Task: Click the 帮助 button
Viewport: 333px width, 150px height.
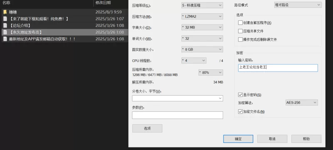Action: (x=306, y=139)
